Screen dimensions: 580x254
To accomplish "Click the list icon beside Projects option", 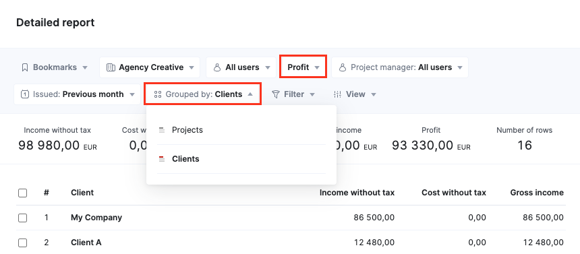I will point(162,130).
